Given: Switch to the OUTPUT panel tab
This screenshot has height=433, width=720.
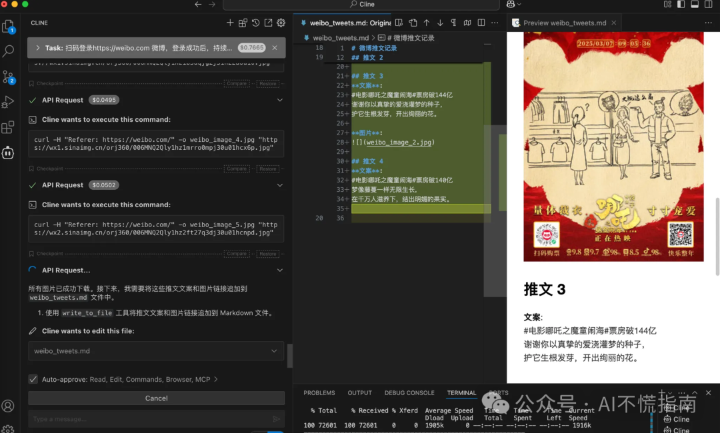Looking at the screenshot, I should (359, 393).
